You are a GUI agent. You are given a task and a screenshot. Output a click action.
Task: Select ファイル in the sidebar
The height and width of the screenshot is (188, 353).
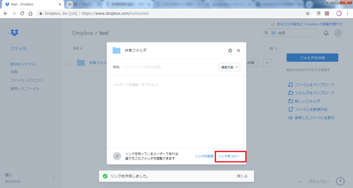(x=19, y=49)
